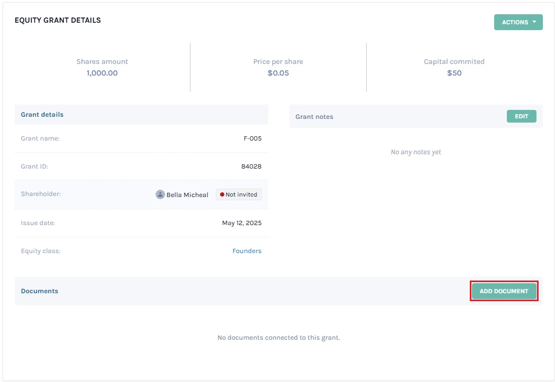Open the Founders equity class link

[247, 251]
